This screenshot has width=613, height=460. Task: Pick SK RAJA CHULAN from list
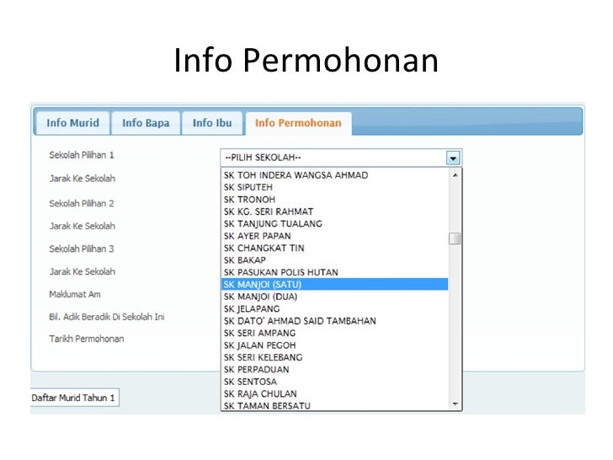(x=334, y=393)
